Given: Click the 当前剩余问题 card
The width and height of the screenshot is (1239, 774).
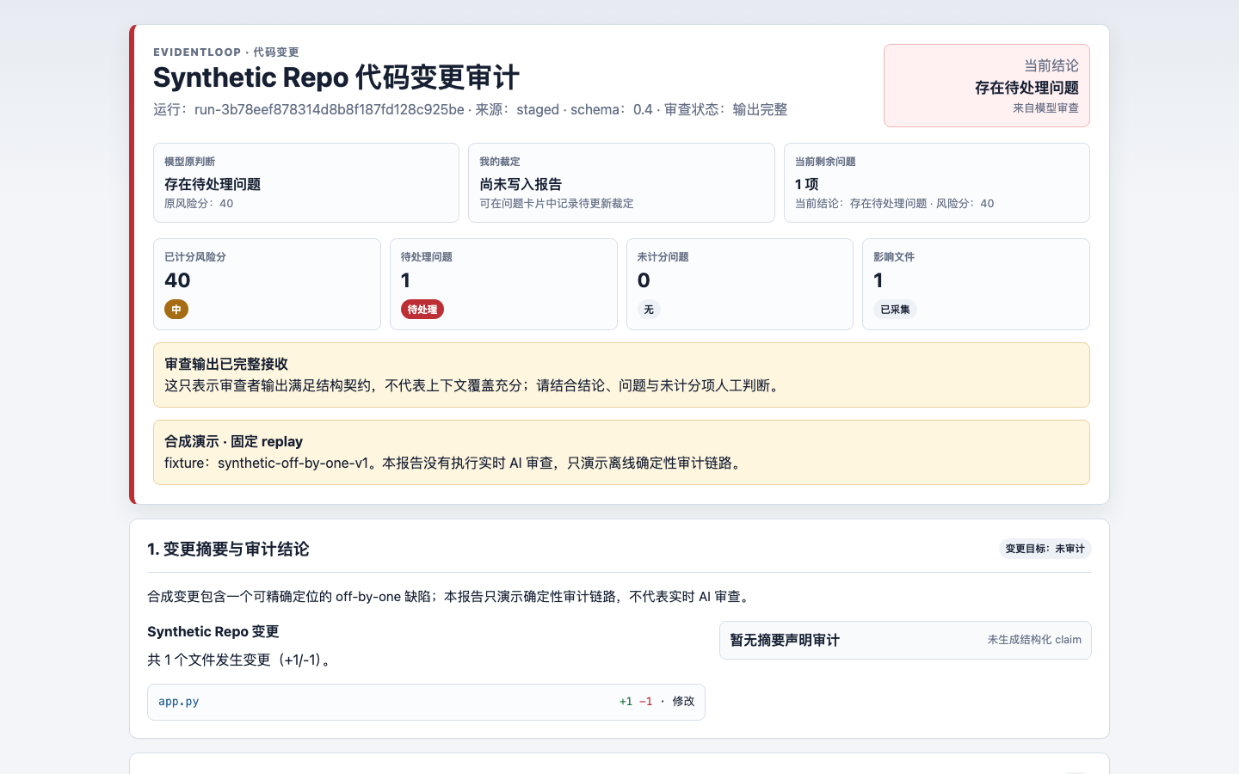Looking at the screenshot, I should click(936, 182).
